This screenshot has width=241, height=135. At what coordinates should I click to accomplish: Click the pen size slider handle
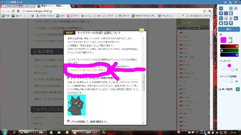pyautogui.click(x=233, y=69)
